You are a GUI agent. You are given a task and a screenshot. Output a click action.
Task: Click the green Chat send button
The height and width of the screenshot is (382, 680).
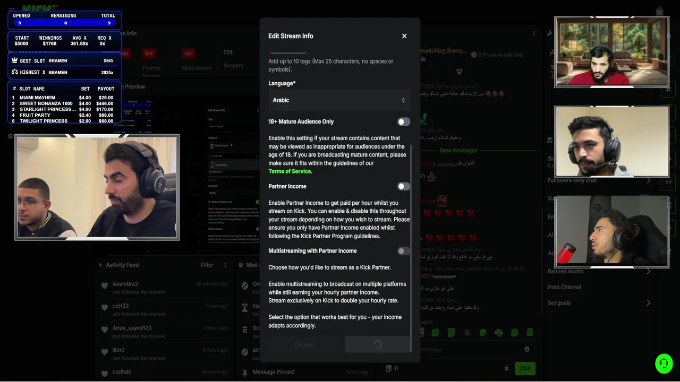point(525,368)
